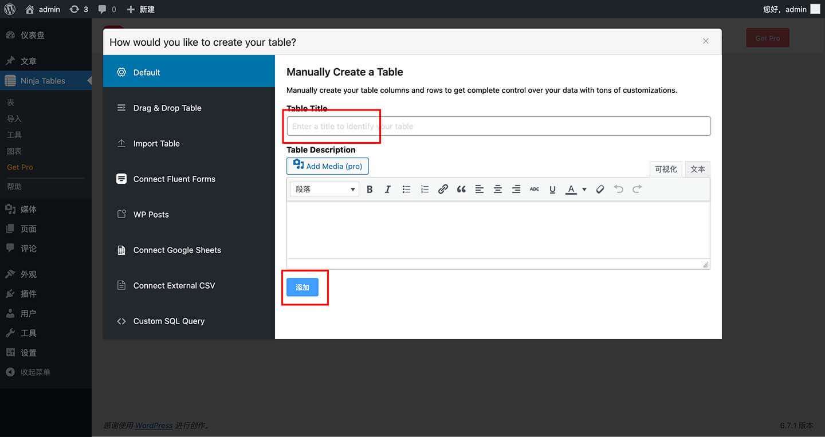Select Drag & Drop Table option
The width and height of the screenshot is (825, 437).
pyautogui.click(x=189, y=108)
